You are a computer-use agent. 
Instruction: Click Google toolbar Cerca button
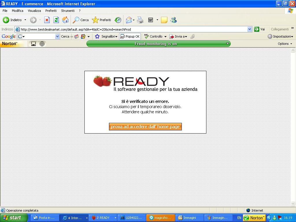65,36
